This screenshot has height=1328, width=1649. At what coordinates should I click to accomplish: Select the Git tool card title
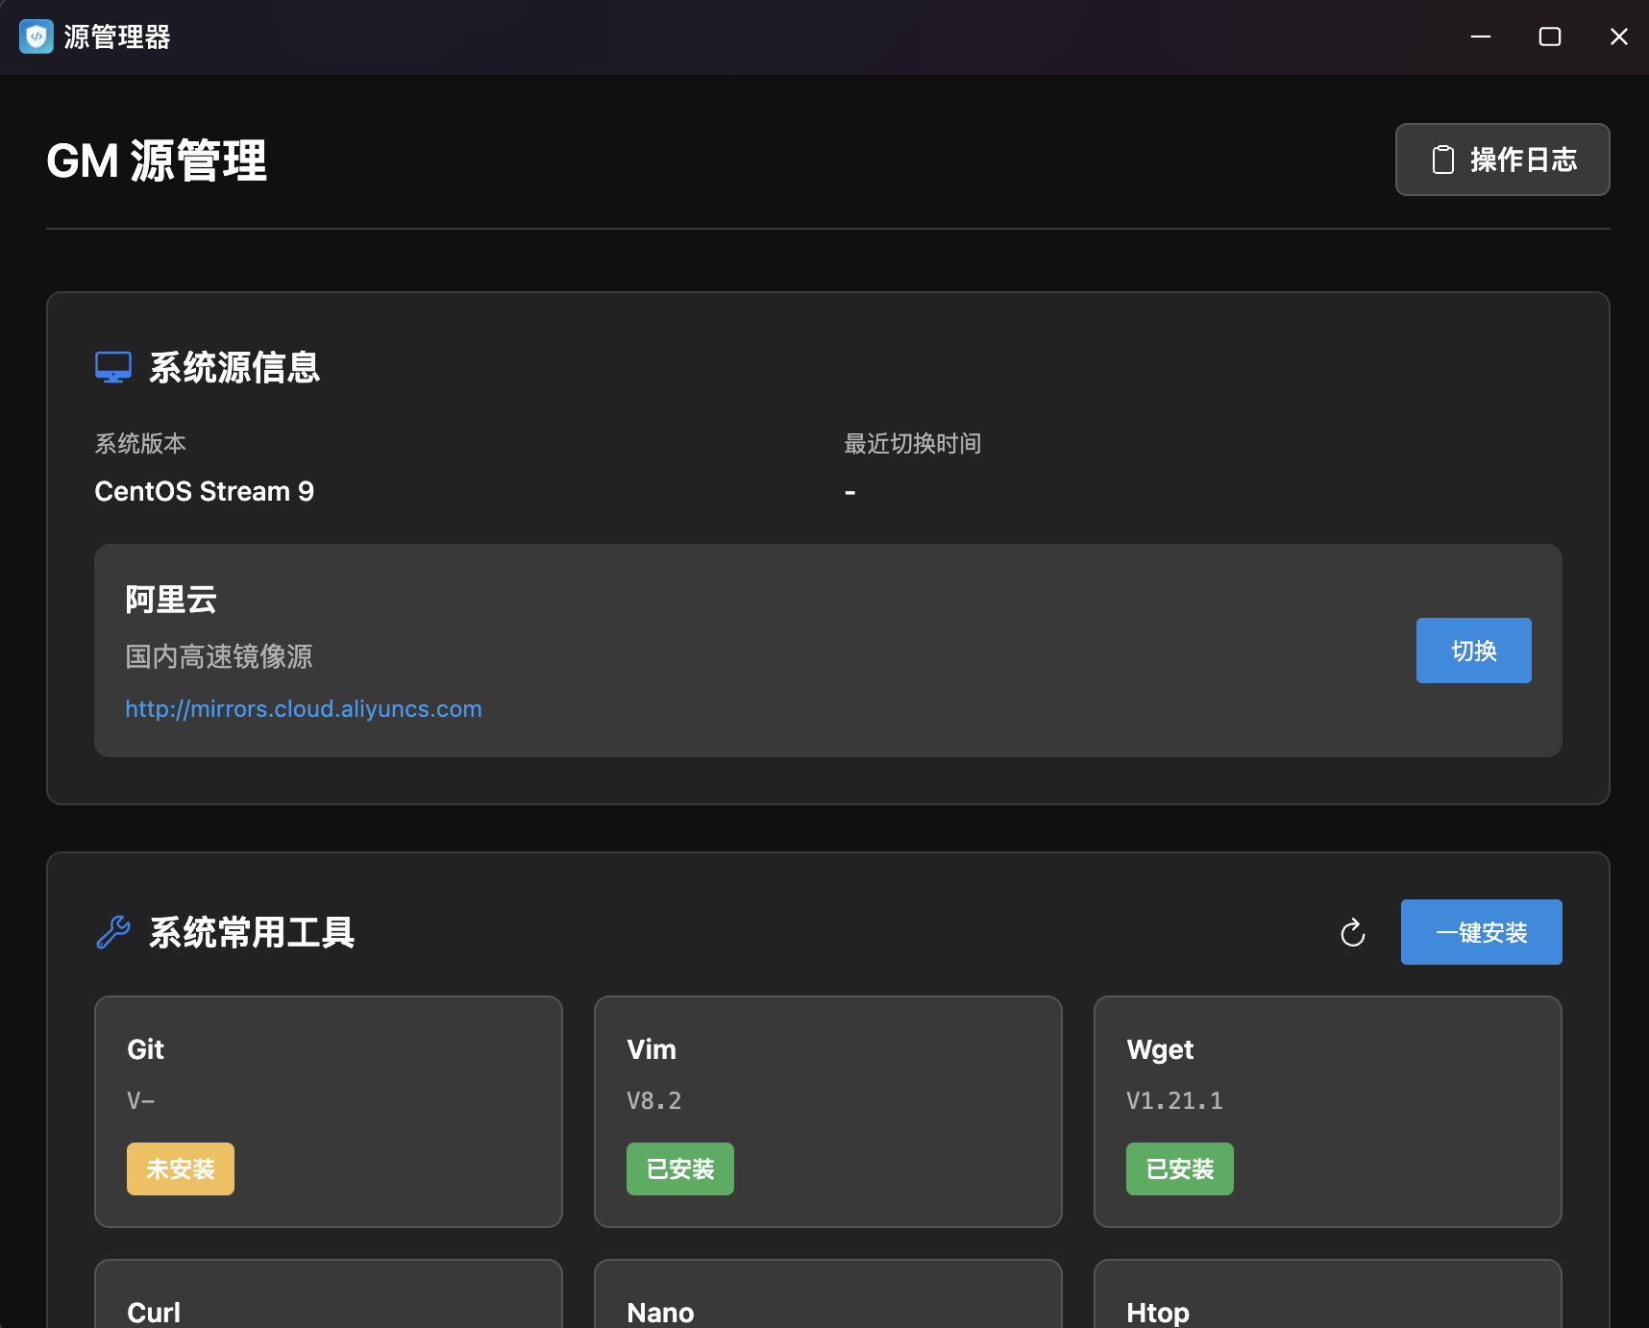pyautogui.click(x=146, y=1049)
